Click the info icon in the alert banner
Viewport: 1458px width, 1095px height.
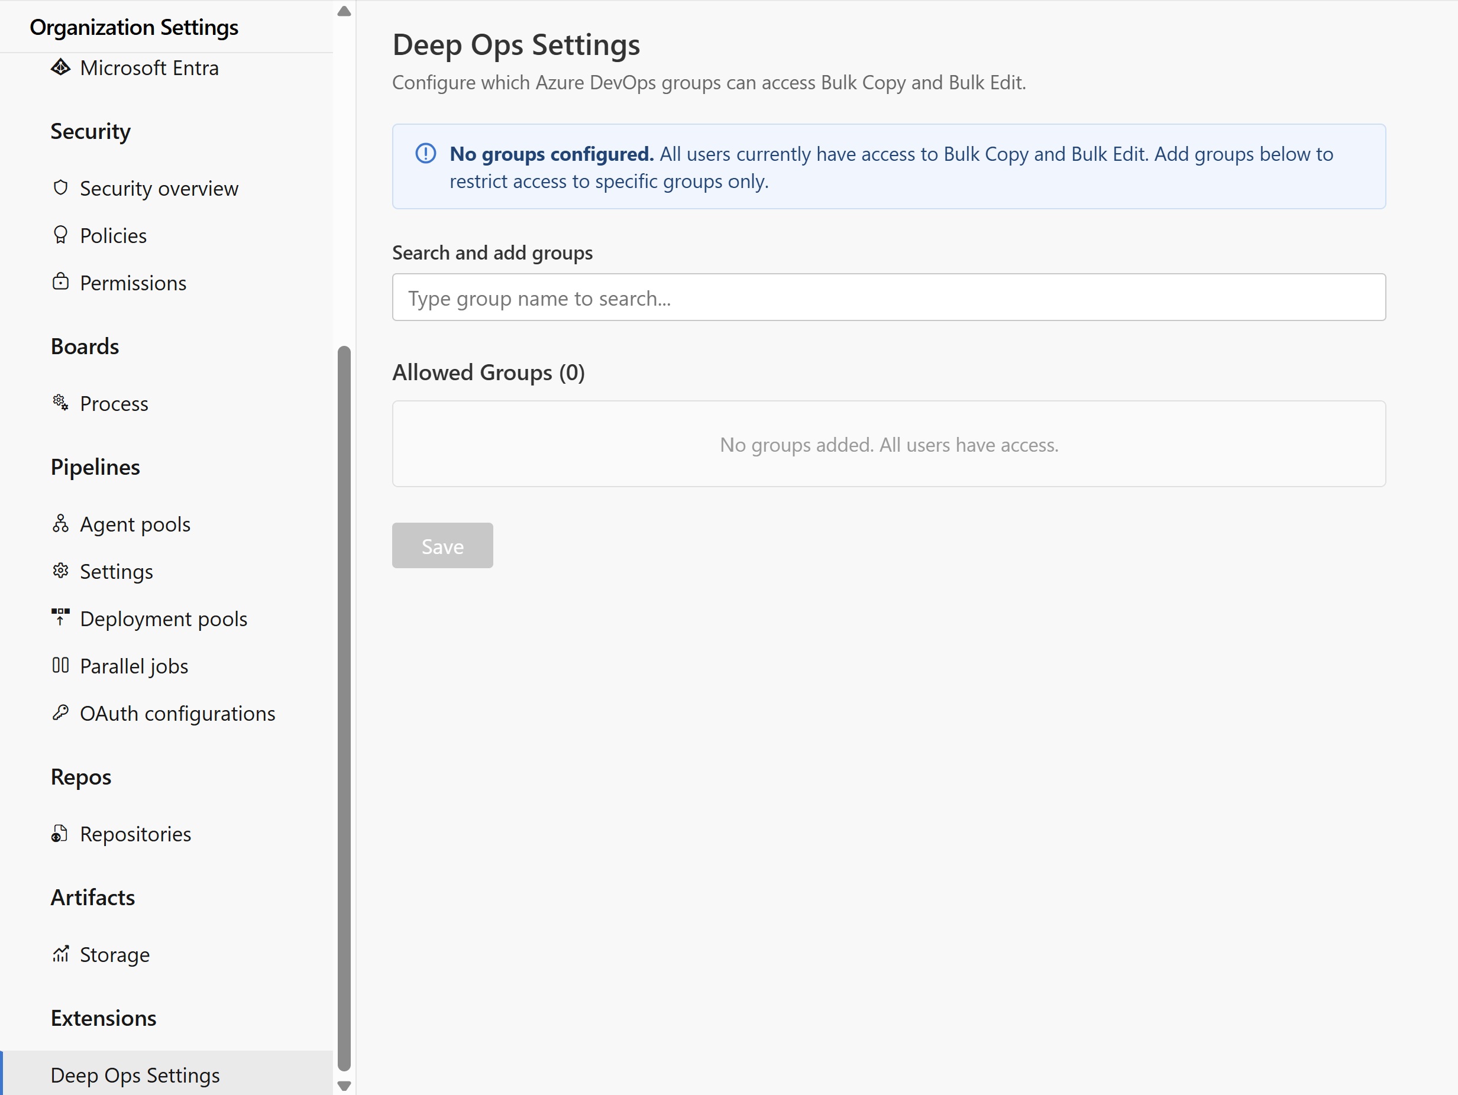point(425,154)
